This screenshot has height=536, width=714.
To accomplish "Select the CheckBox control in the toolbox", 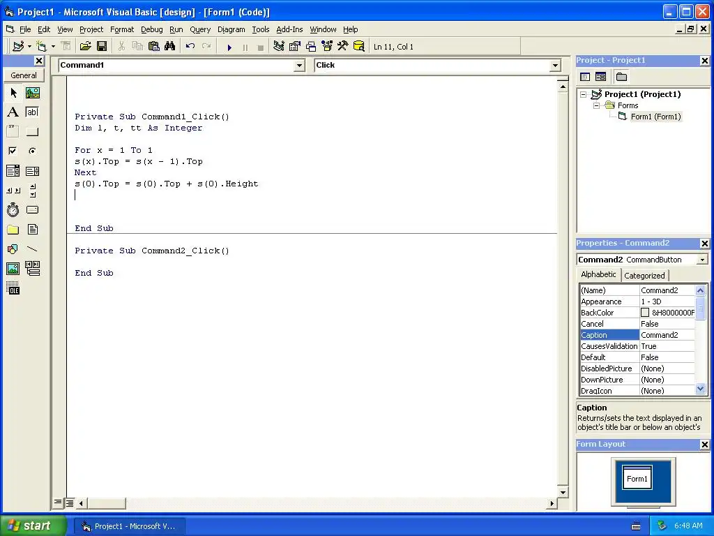I will click(x=13, y=151).
